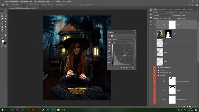
Task: Select the Eyedropper tool in the toolbox
Action: tap(2, 19)
